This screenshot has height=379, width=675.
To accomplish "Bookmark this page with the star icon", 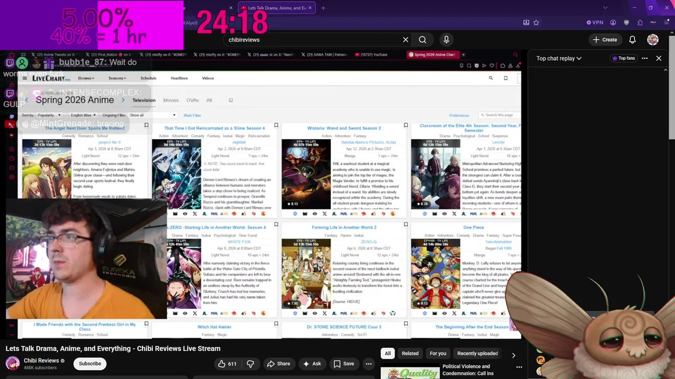I will (536, 23).
